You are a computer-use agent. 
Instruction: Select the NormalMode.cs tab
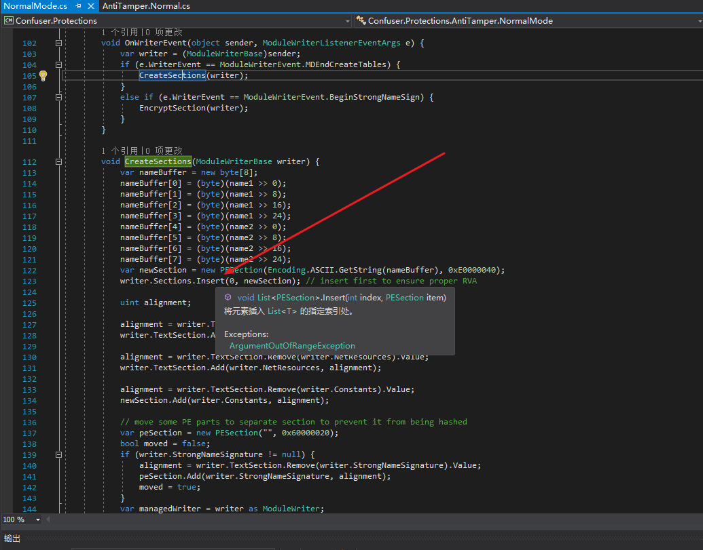(x=35, y=6)
